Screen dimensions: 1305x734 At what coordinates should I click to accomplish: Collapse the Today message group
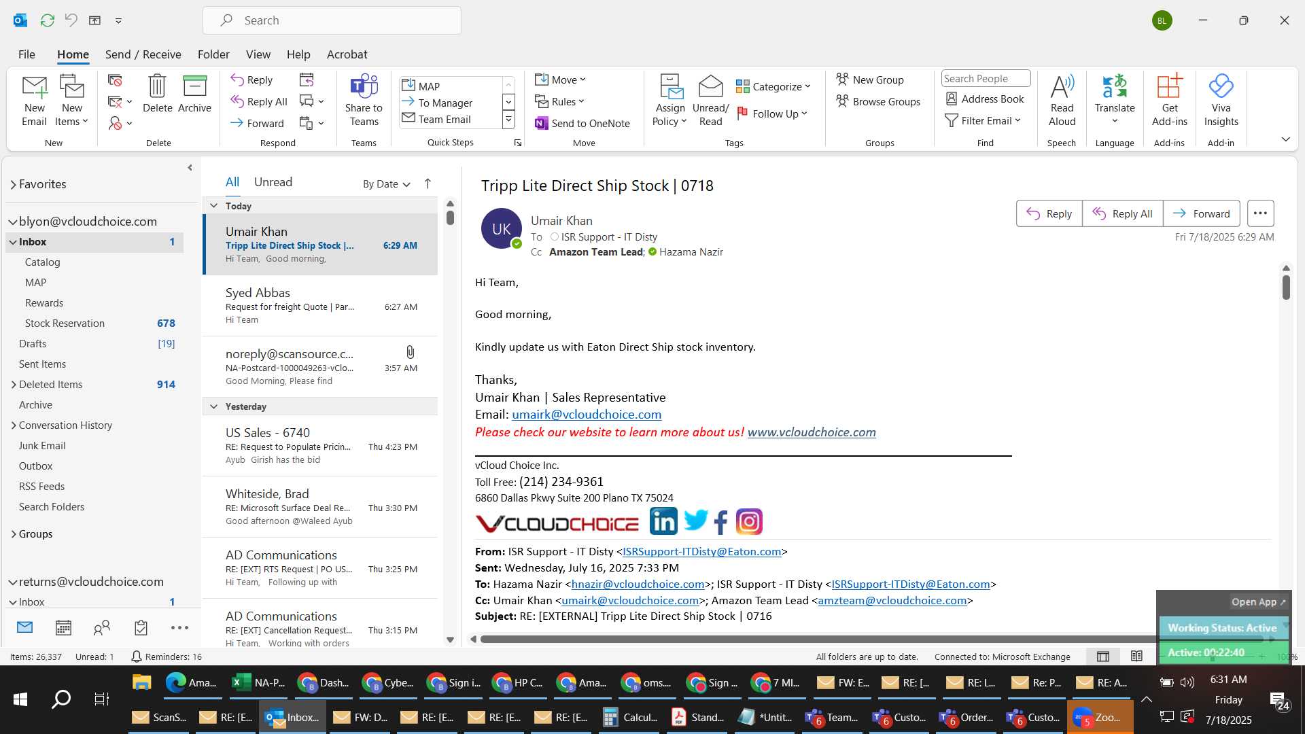point(213,205)
